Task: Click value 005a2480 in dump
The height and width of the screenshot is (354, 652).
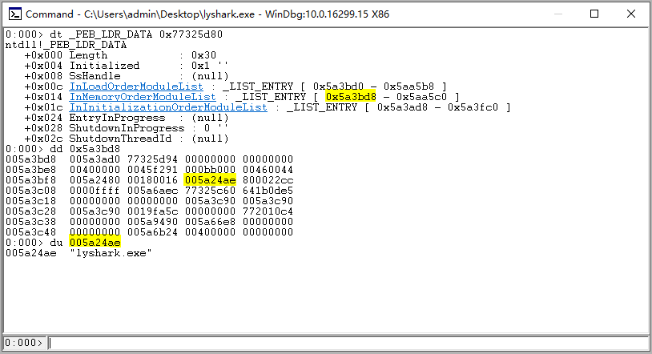Action: [95, 180]
